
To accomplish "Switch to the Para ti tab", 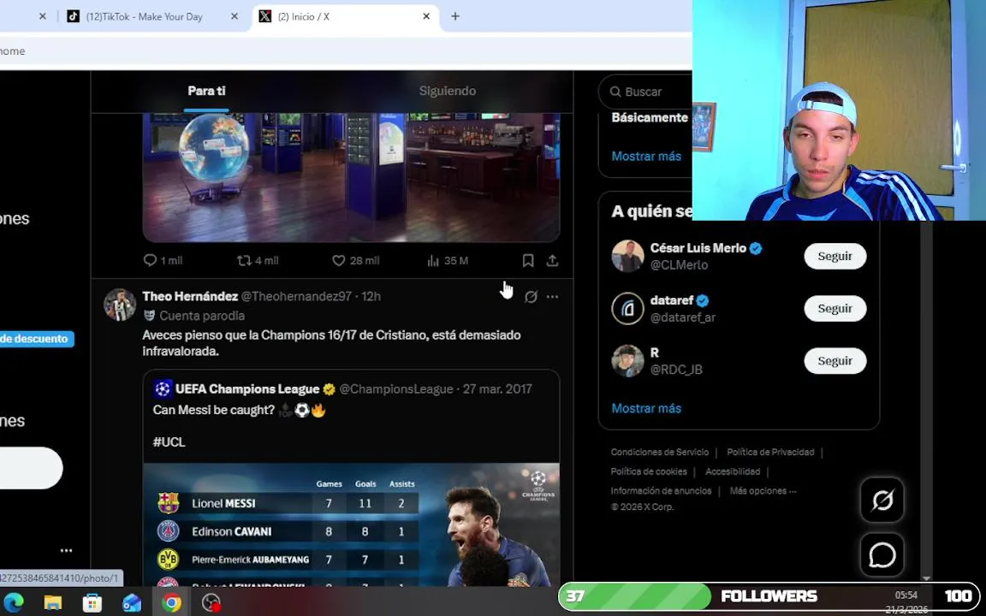I will pos(206,92).
